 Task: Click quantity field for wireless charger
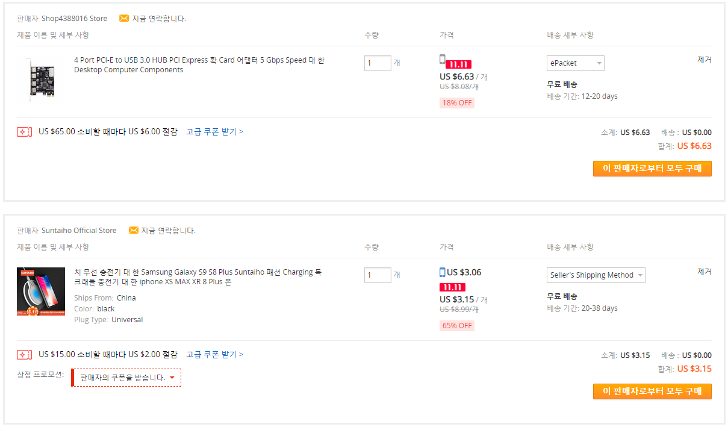point(378,275)
